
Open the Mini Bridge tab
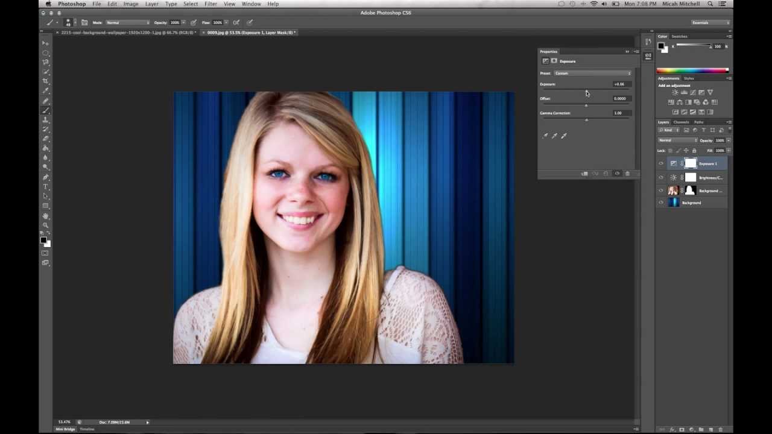pyautogui.click(x=65, y=429)
